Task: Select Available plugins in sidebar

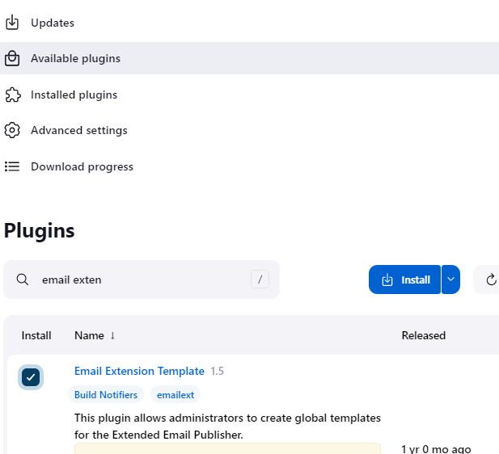Action: (x=249, y=58)
